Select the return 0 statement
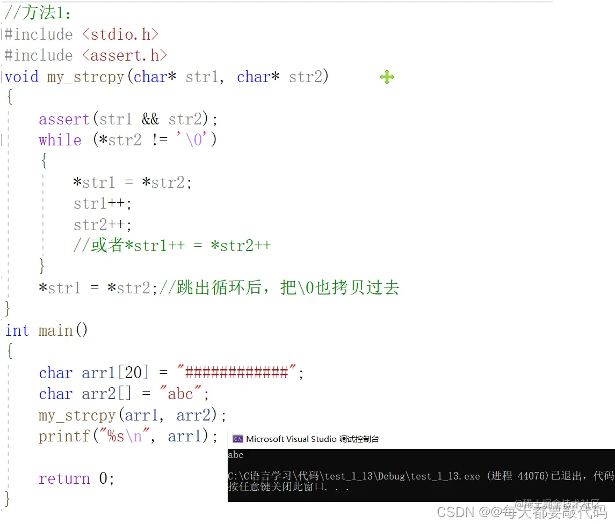Viewport: 615px width, 524px height. [x=75, y=478]
